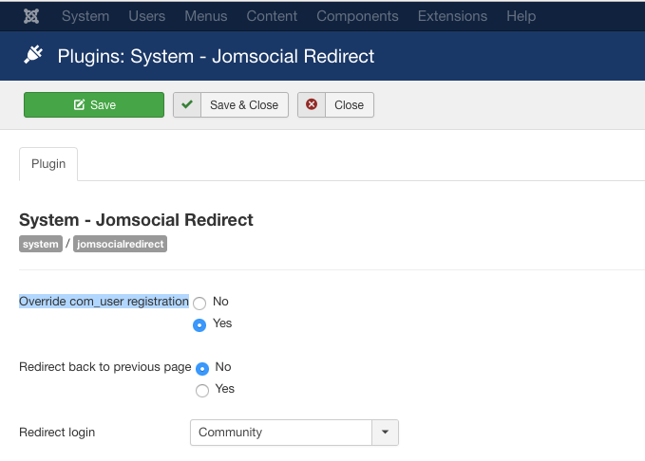Open the Components menu
This screenshot has height=461, width=645.
click(357, 16)
